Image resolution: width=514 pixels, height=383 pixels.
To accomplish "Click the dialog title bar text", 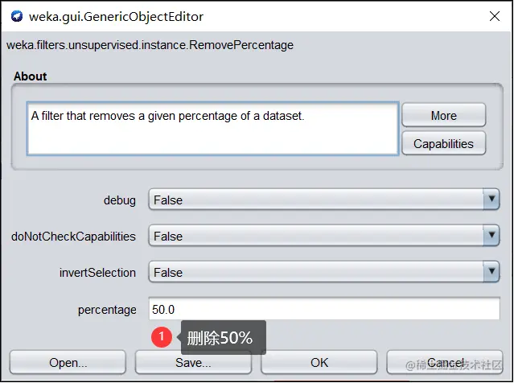I will point(116,16).
